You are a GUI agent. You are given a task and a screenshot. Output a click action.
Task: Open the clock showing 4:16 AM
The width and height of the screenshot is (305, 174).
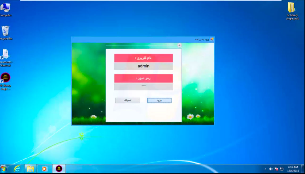click(x=293, y=169)
